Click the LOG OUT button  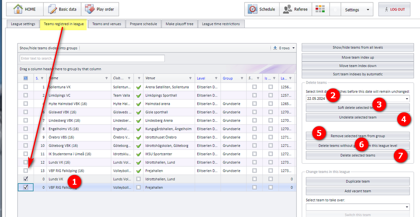coord(394,9)
